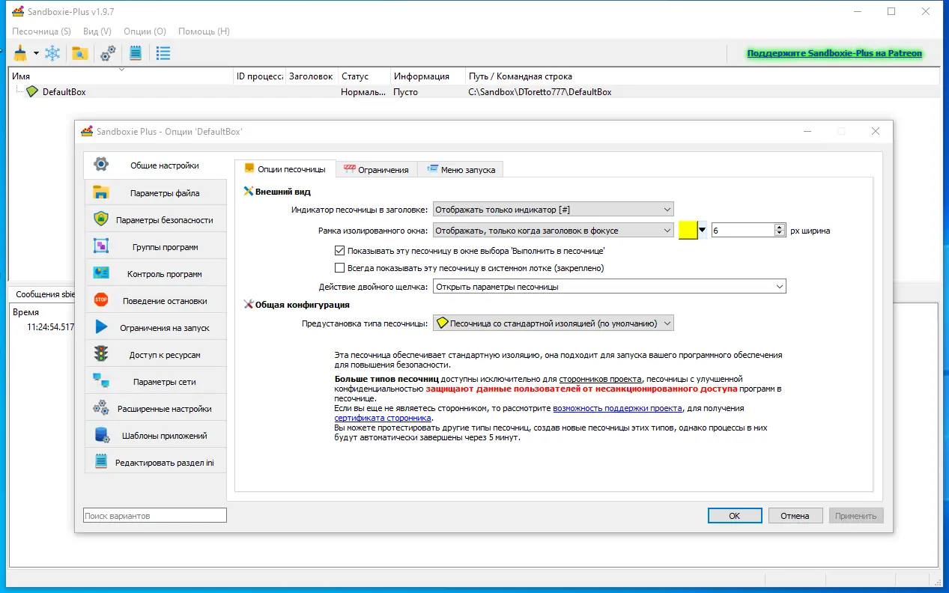Click the Имя column header

pyautogui.click(x=121, y=76)
